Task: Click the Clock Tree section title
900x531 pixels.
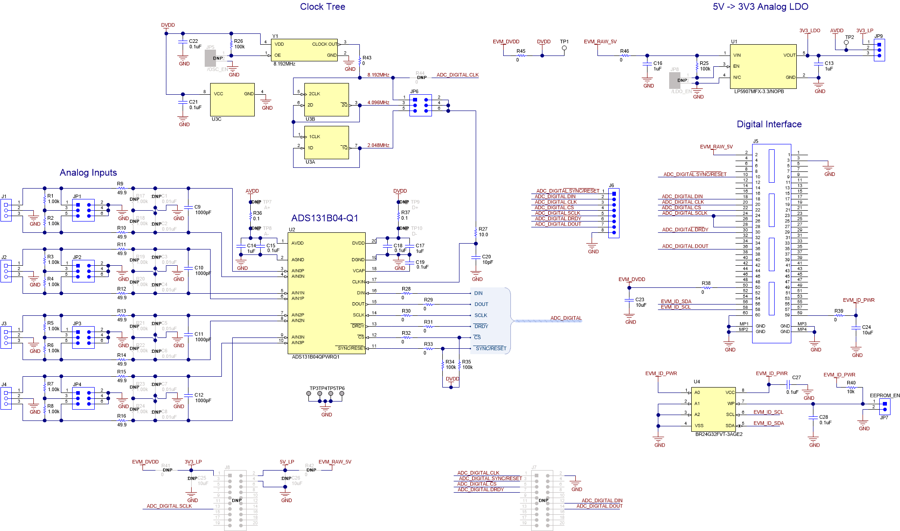Action: tap(322, 6)
